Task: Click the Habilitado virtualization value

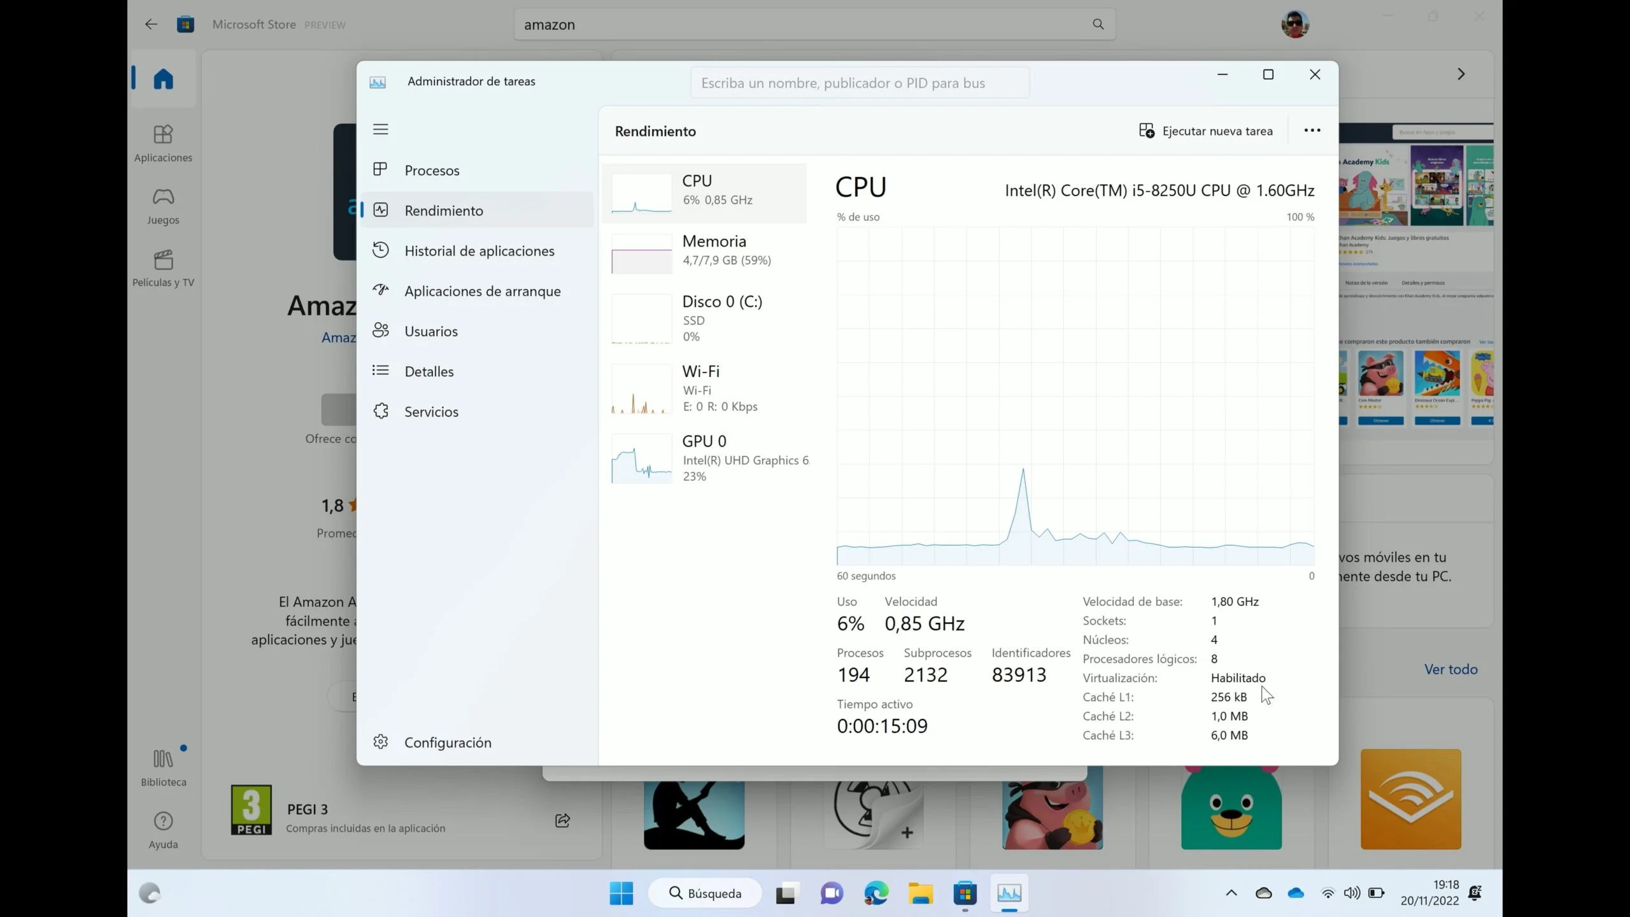Action: click(x=1238, y=678)
